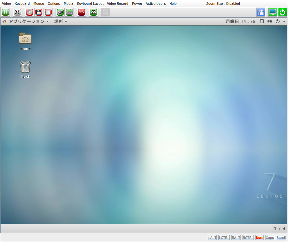Open floppy media redirection icon
This screenshot has width=288, height=242.
tap(39, 12)
